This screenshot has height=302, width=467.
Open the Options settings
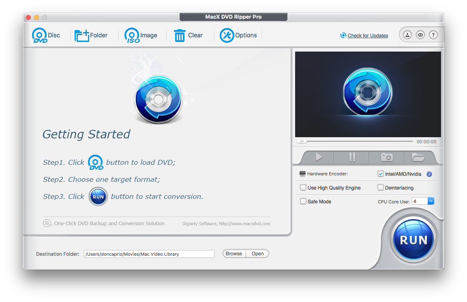click(238, 35)
